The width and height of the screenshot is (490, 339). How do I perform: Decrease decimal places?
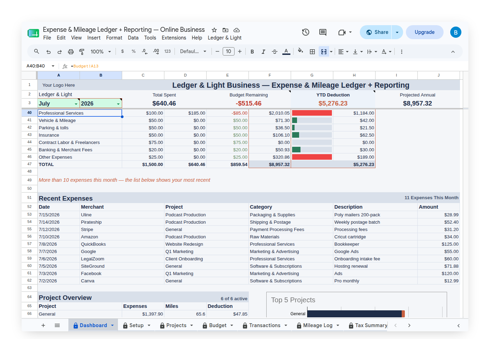click(x=145, y=51)
